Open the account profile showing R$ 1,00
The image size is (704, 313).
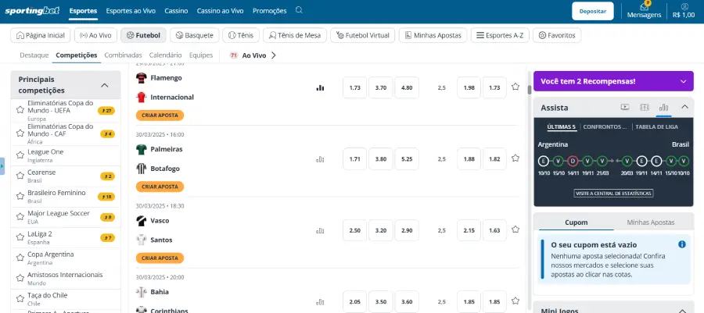coord(684,11)
